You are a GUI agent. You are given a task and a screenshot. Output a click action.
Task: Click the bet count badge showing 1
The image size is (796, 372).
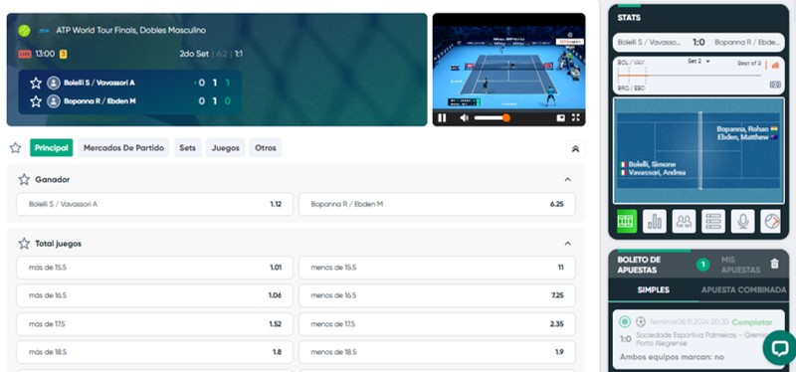[x=703, y=265]
